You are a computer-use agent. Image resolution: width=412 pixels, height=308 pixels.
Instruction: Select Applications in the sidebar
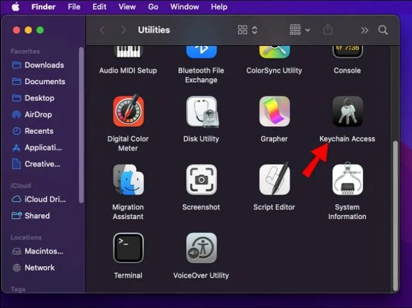(37, 147)
